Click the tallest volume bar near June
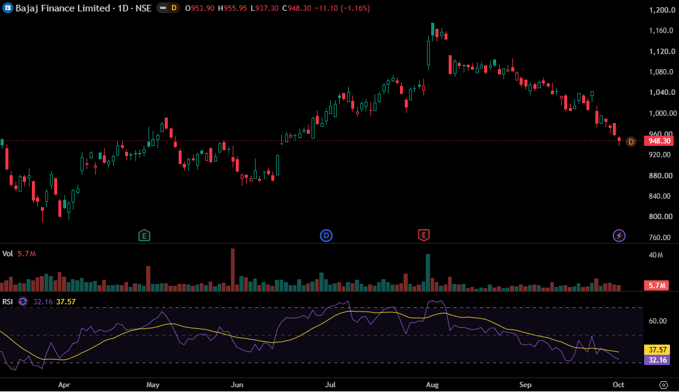Image resolution: width=679 pixels, height=392 pixels. tap(233, 270)
